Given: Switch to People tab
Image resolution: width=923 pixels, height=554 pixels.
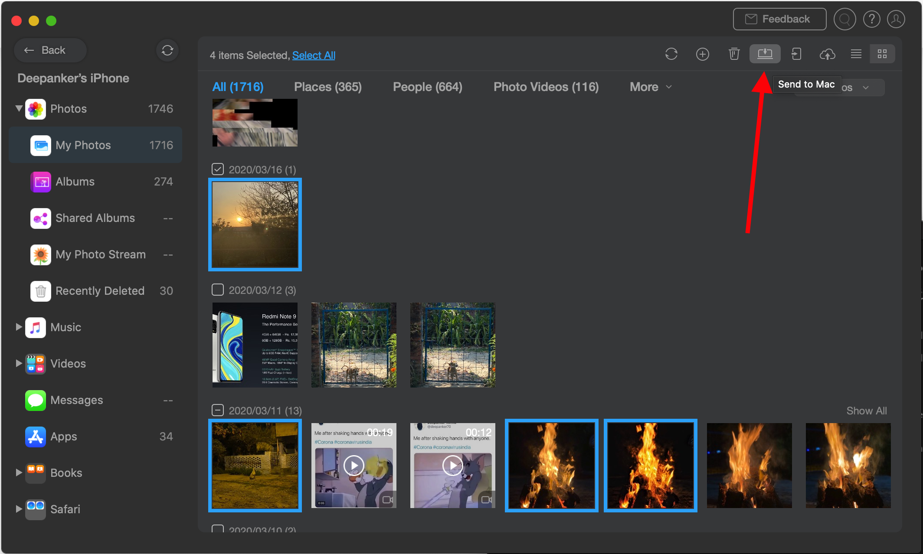Looking at the screenshot, I should click(x=428, y=86).
